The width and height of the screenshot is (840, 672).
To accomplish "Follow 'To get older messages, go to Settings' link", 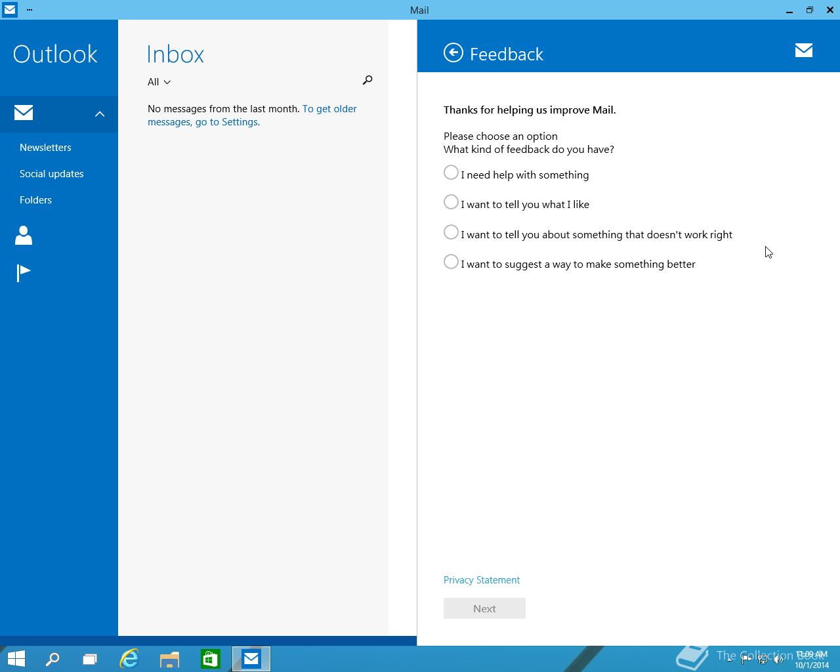I will tap(252, 115).
